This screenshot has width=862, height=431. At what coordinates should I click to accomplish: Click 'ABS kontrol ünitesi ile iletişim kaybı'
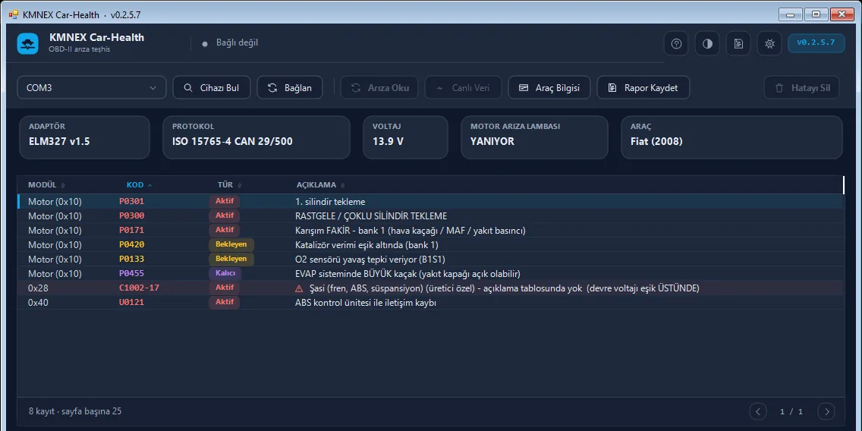point(366,302)
